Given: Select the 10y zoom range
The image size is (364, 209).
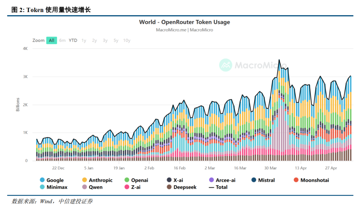Looking at the screenshot, I should pos(127,40).
